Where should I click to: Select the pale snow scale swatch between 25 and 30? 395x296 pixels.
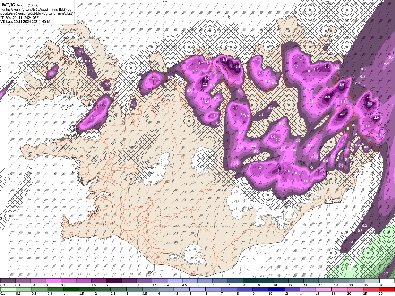pyautogui.click(x=372, y=281)
